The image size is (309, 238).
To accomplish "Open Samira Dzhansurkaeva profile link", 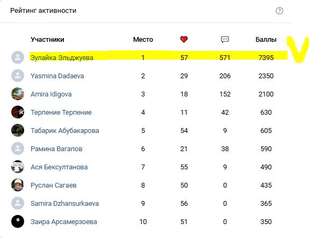I will pos(64,203).
